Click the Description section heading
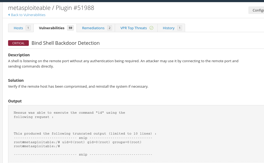Viewport: 264px width, 163px height. pyautogui.click(x=19, y=55)
